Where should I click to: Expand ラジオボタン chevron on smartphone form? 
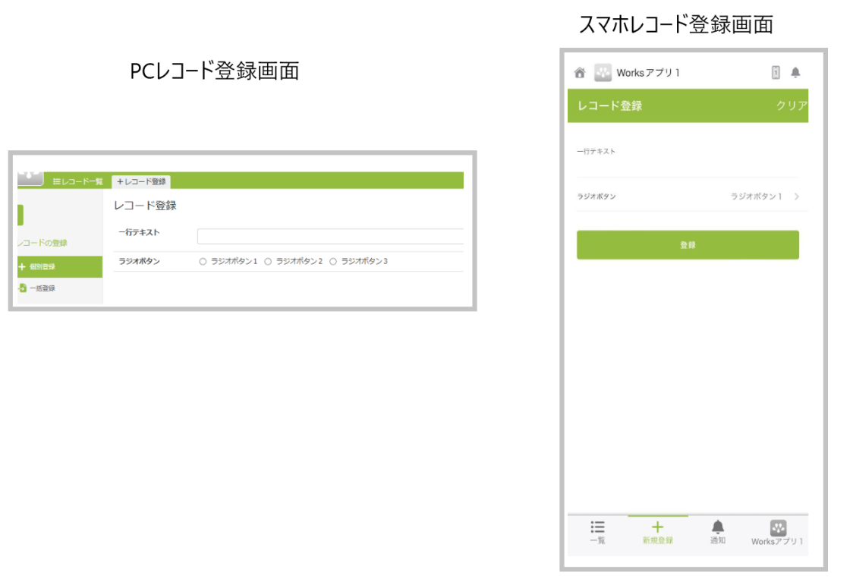[796, 196]
